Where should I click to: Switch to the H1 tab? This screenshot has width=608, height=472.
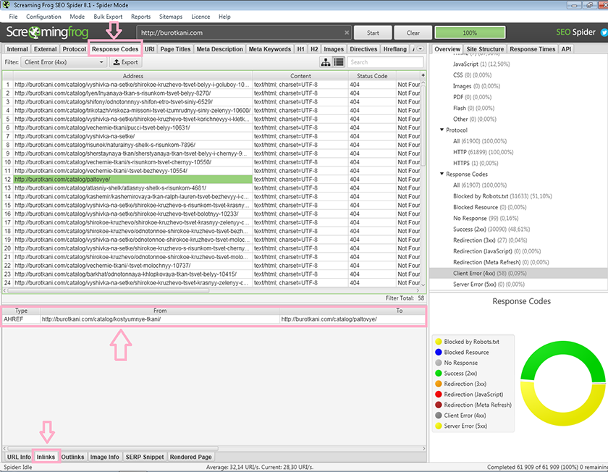point(300,49)
